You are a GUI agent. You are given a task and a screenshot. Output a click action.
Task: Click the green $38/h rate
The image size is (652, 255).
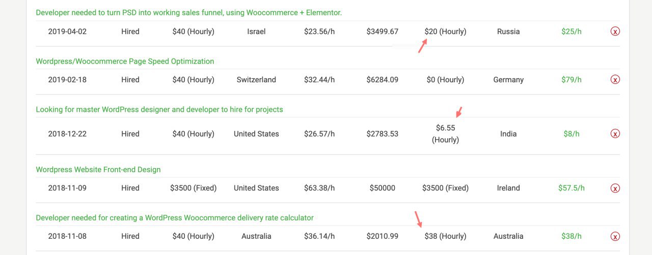(572, 236)
